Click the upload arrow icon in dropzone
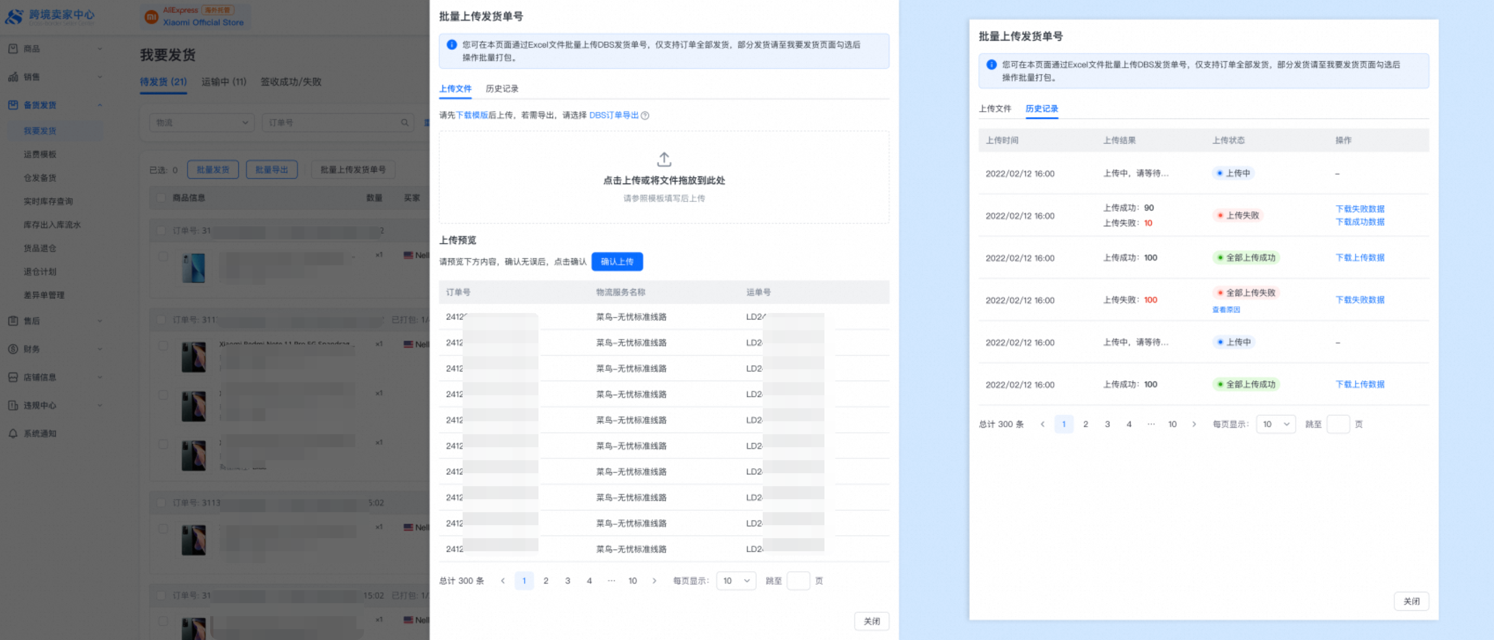The image size is (1494, 640). pos(664,159)
